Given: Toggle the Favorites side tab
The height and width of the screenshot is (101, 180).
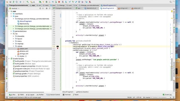Looking at the screenshot, I should pyautogui.click(x=7, y=87).
